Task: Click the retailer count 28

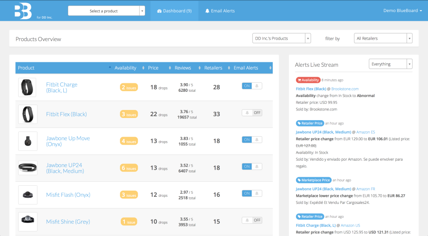Action: 217,87
